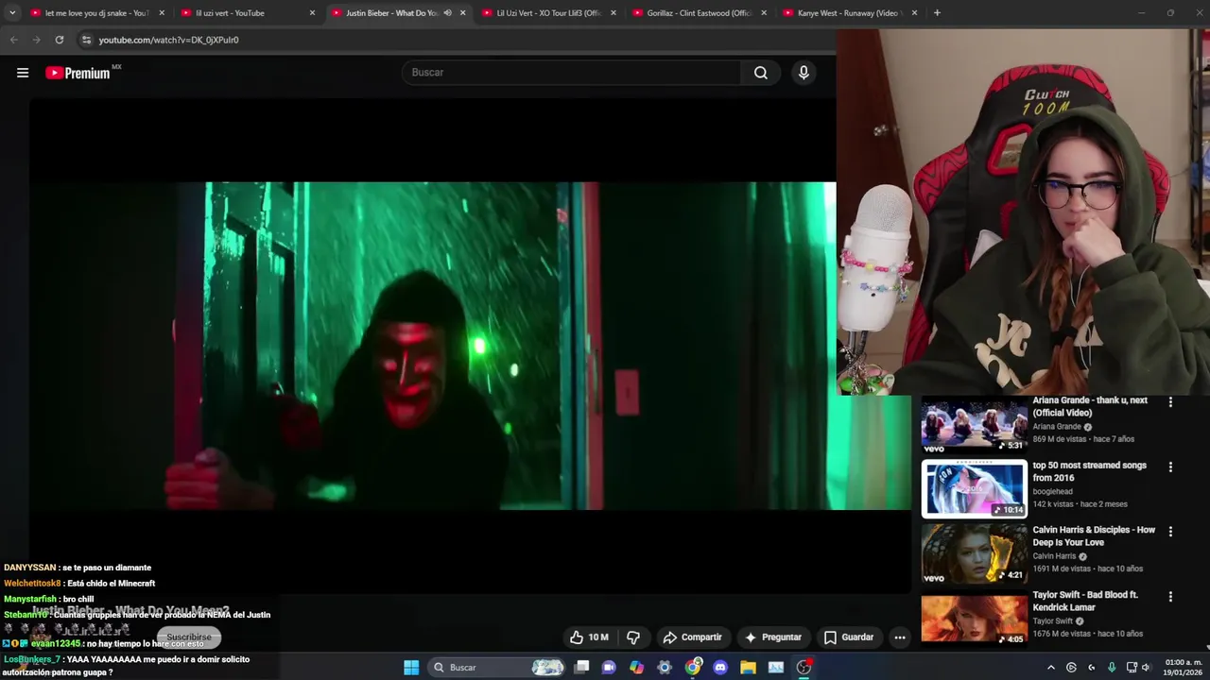The width and height of the screenshot is (1210, 680).
Task: Open the purple video chat taskbar app
Action: 610,668
